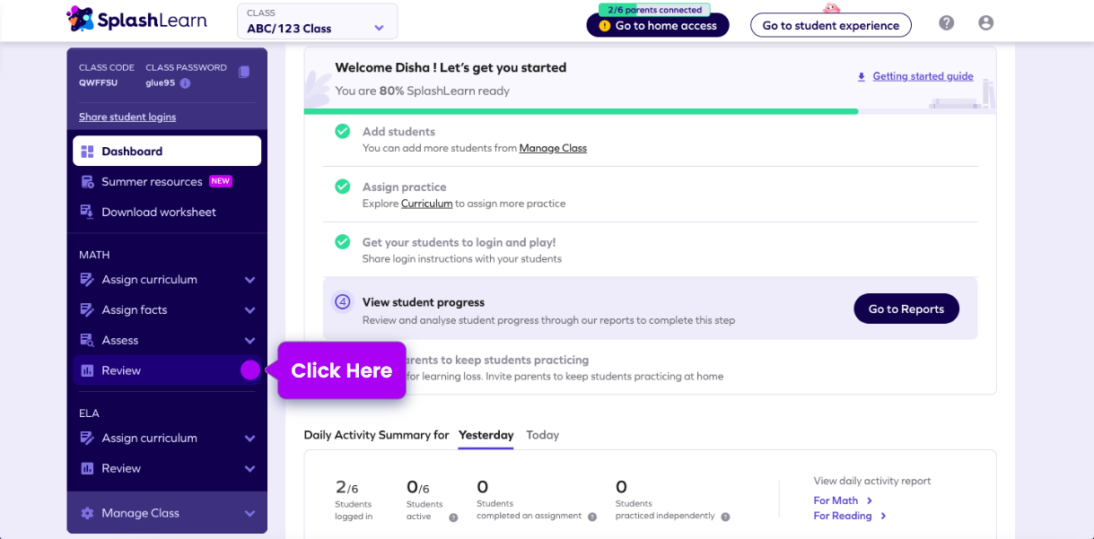1094x539 pixels.
Task: Switch to the Today activity tab
Action: (x=542, y=435)
